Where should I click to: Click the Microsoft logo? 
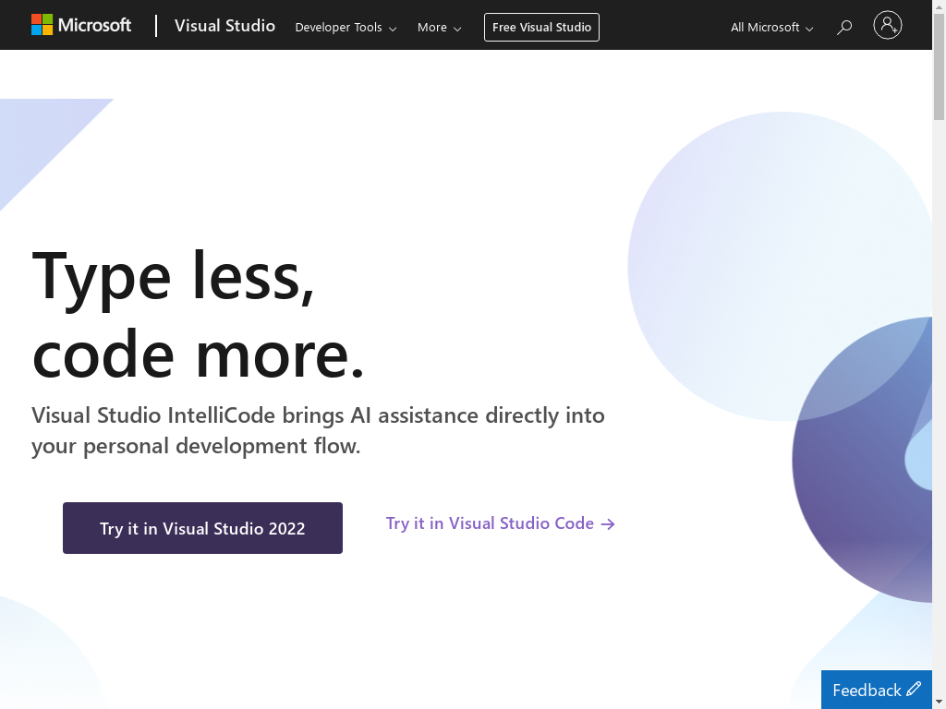tap(81, 25)
